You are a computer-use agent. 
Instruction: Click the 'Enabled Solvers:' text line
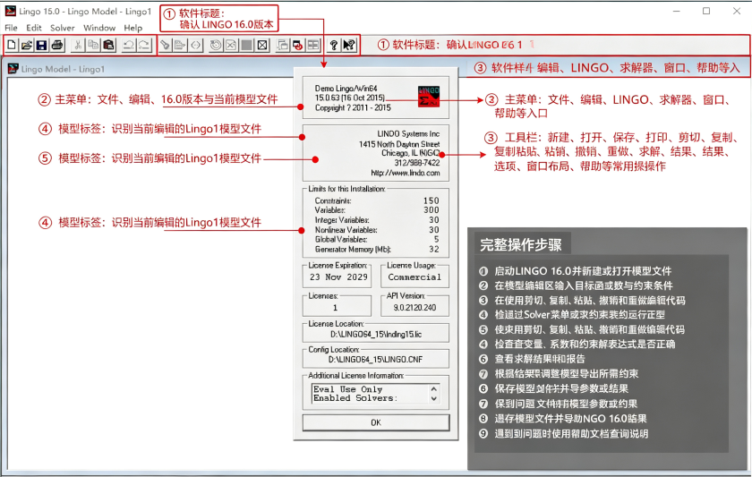click(355, 398)
